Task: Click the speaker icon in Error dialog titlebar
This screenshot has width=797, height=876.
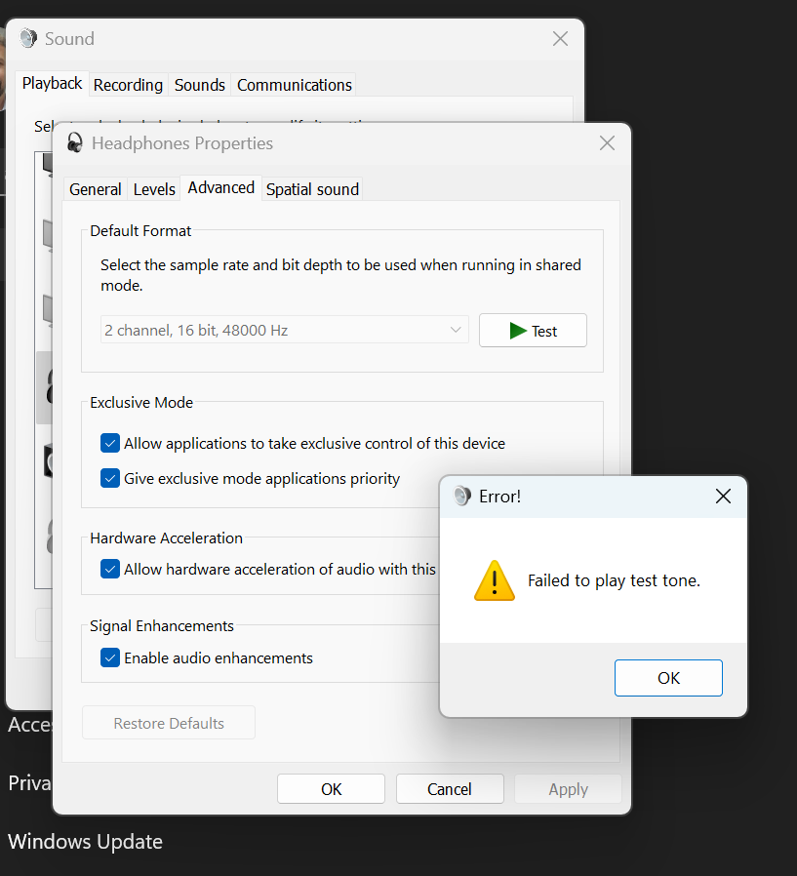Action: point(460,496)
